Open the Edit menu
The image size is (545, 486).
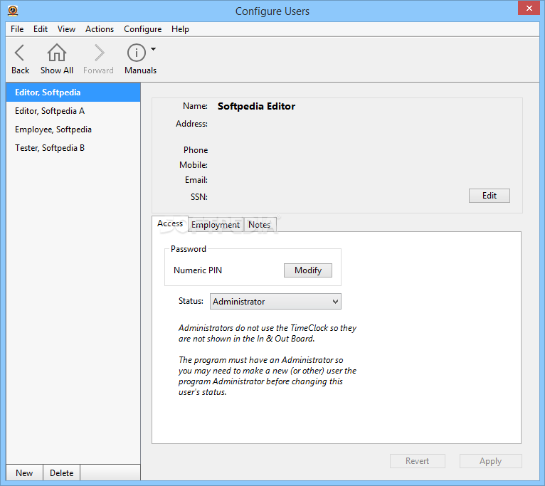(41, 29)
